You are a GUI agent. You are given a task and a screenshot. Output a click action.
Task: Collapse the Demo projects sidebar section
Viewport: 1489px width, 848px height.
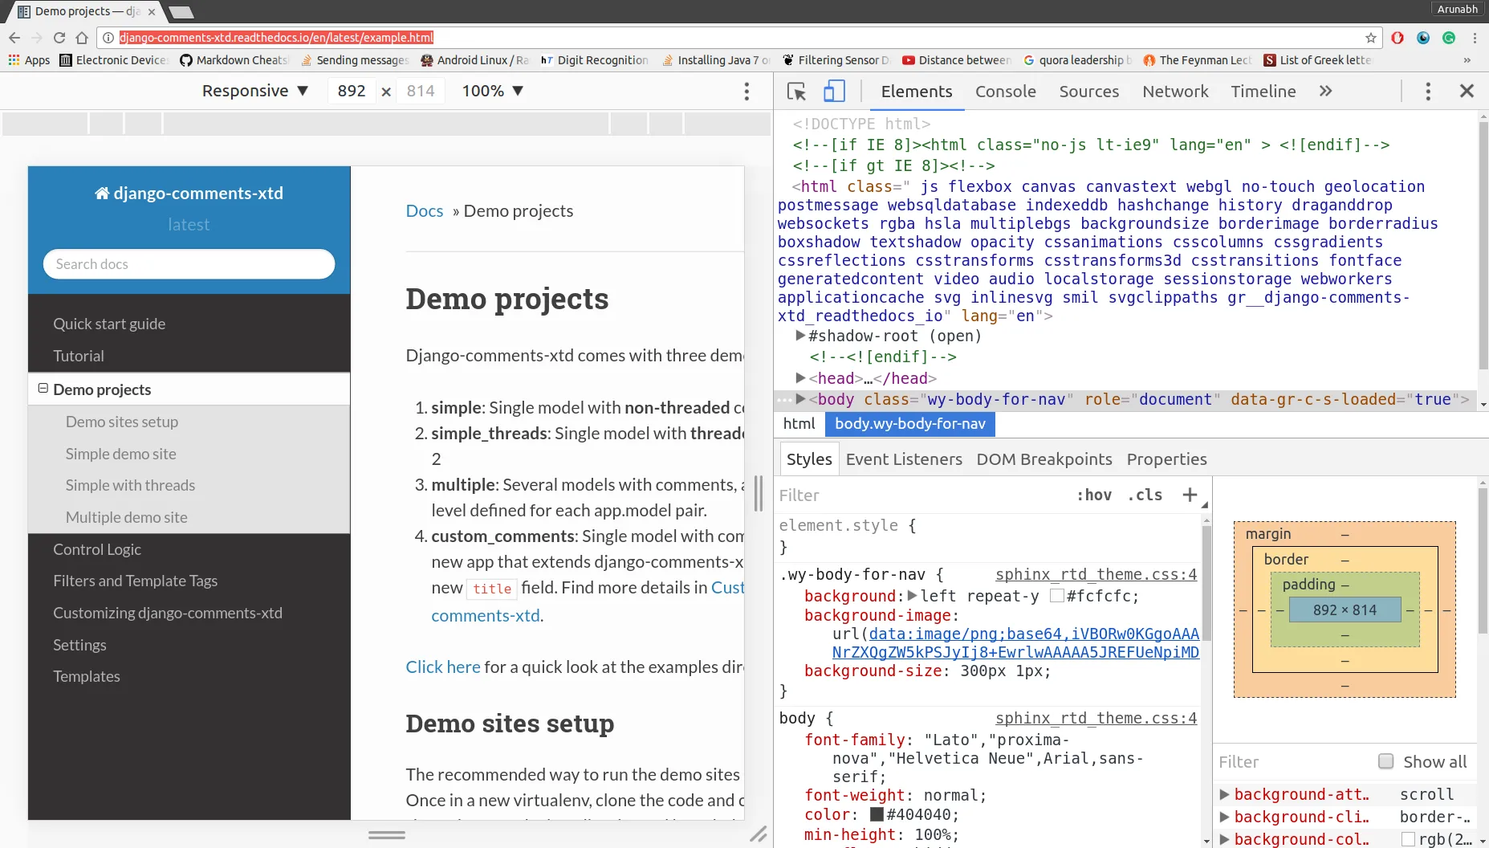[x=43, y=389]
